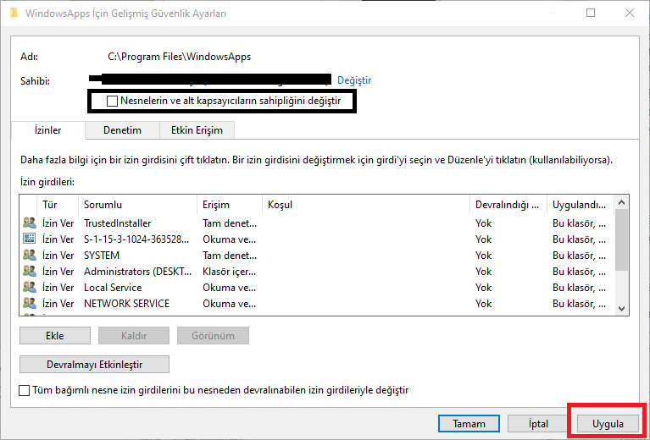650x440 pixels.
Task: Sort by the Sorumlu column header
Action: pos(137,205)
